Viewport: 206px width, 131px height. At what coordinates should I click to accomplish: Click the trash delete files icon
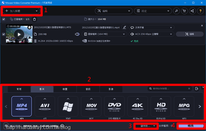(x=34, y=19)
